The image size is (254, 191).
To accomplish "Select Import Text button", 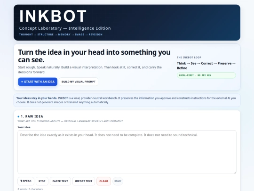I will (x=84, y=181).
